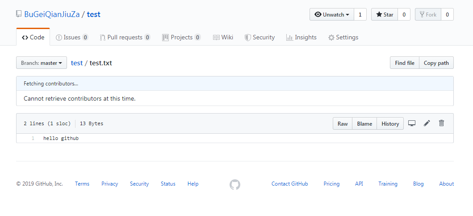Expand the Branch: master dropdown
The image size is (473, 216).
tap(42, 63)
